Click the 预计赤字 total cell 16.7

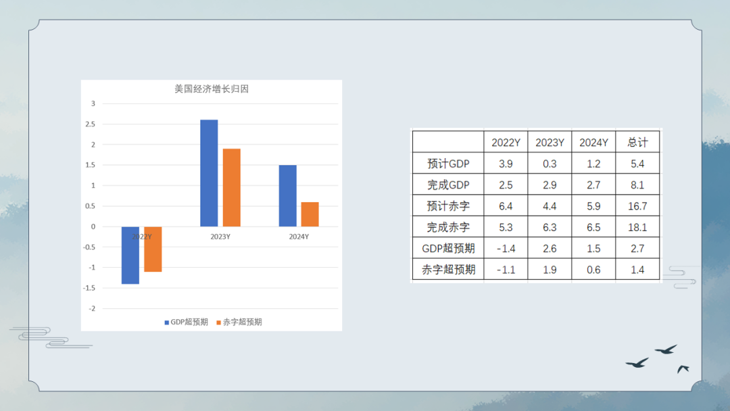tap(637, 206)
